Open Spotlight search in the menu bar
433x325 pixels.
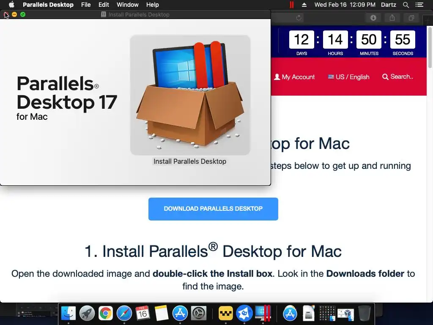[x=406, y=5]
